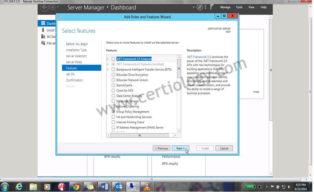This screenshot has height=192, width=314.
Task: Open the Action Center flag tray icon
Action: (272, 187)
